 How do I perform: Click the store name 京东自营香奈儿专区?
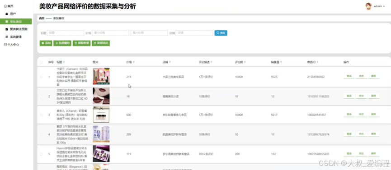pos(174,115)
